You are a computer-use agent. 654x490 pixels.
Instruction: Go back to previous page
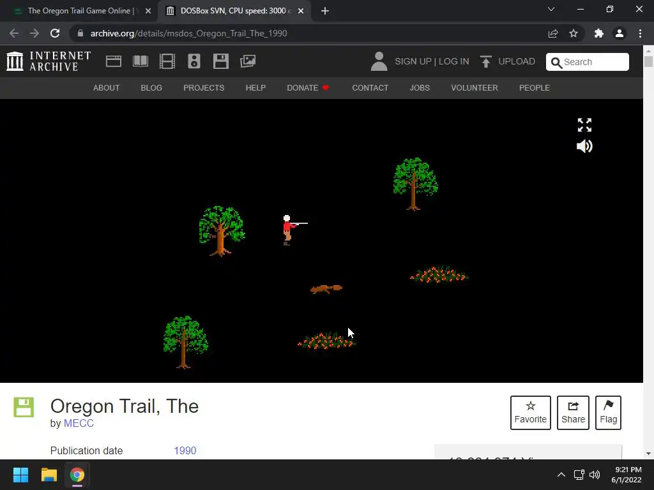point(14,33)
